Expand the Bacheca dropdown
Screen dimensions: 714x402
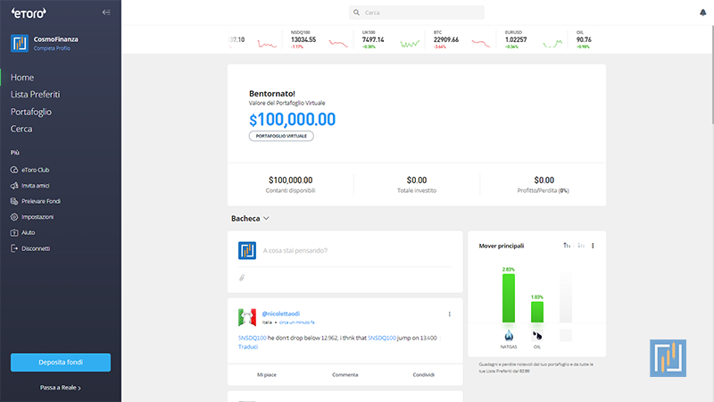[250, 218]
